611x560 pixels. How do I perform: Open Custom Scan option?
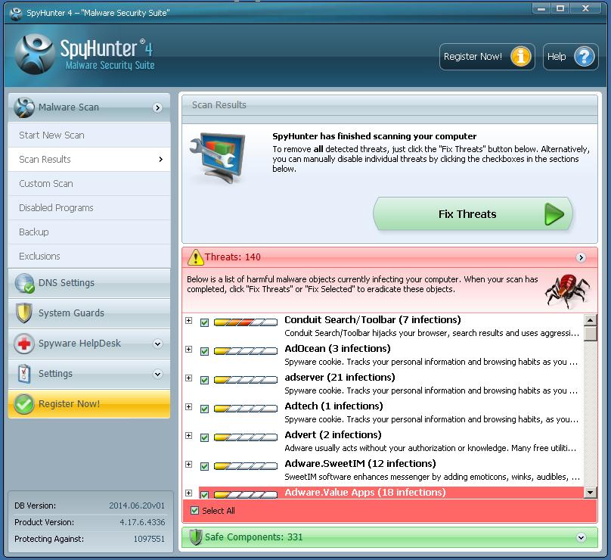[89, 184]
